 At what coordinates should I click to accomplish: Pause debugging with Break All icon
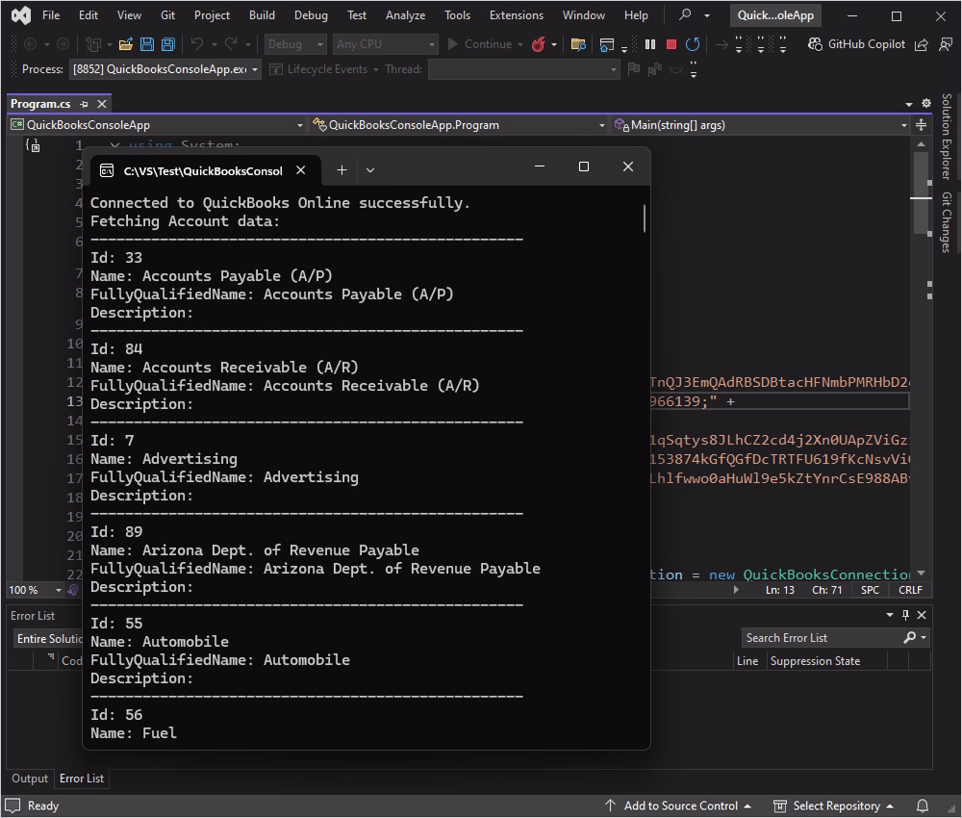(x=650, y=44)
